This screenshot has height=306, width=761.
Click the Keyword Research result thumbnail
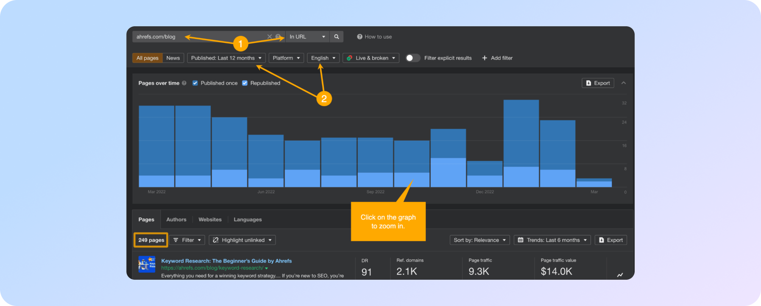click(147, 264)
